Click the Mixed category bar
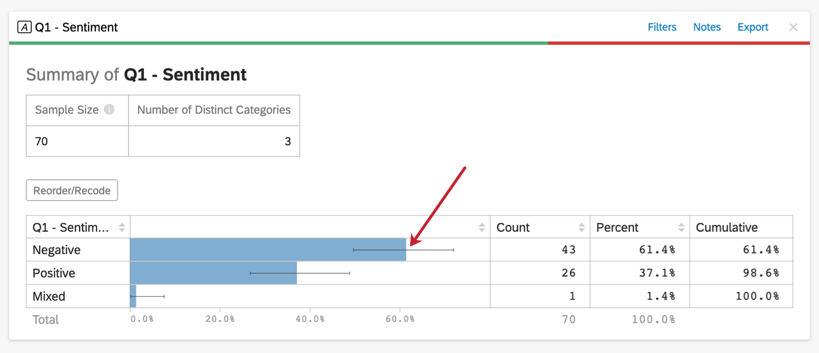 [133, 296]
